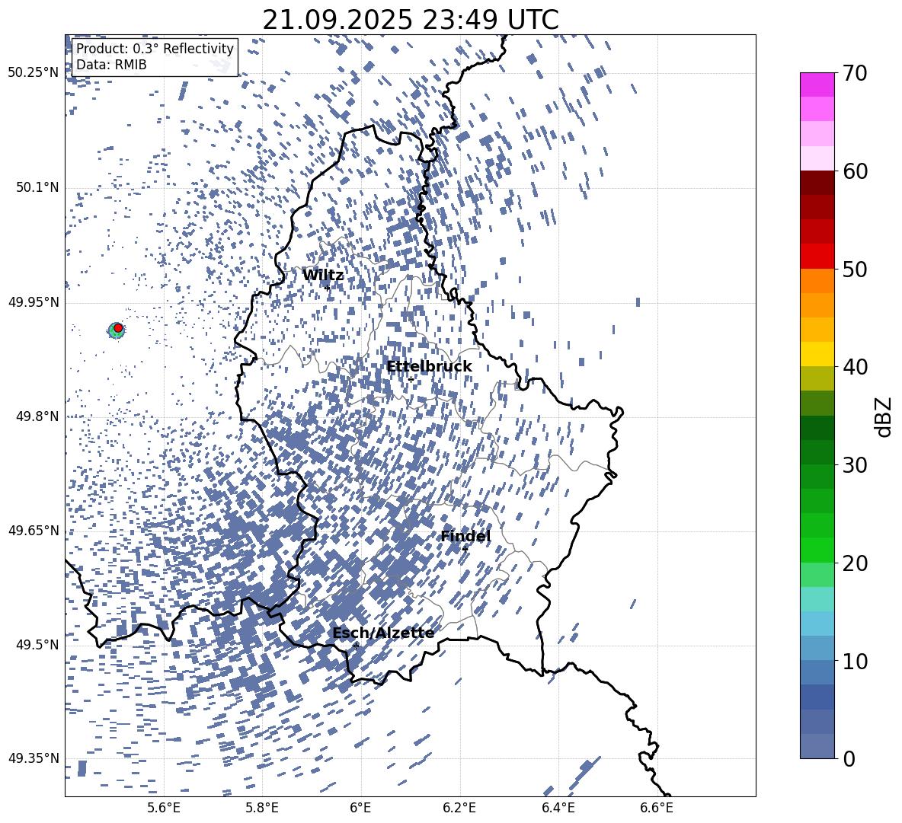Click the timestamp title 21.09.2025 23:49 UTC
Screen dimensions: 902x823
410,20
